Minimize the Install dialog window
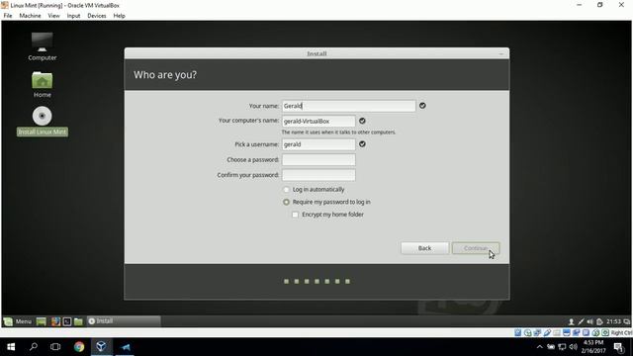633x356 pixels. [501, 53]
